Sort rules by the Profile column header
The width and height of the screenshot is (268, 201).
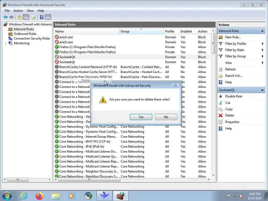171,31
